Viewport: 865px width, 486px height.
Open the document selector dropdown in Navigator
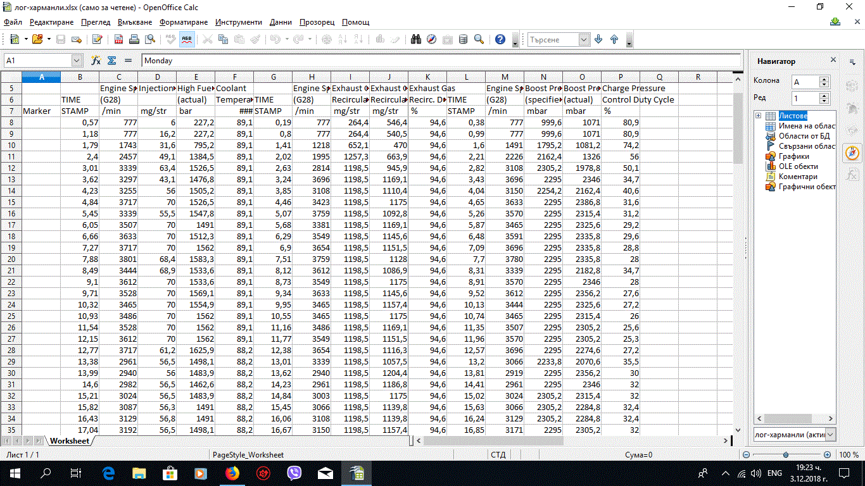click(x=830, y=435)
